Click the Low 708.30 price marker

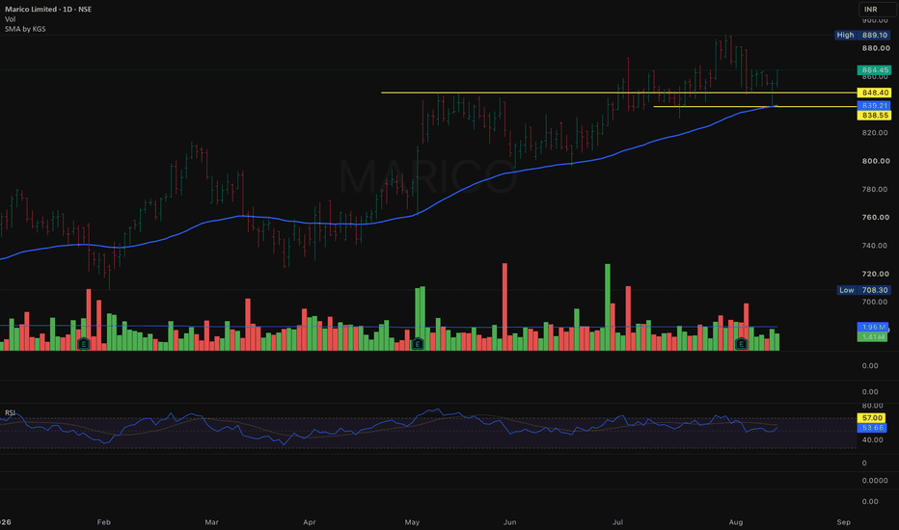(x=863, y=290)
